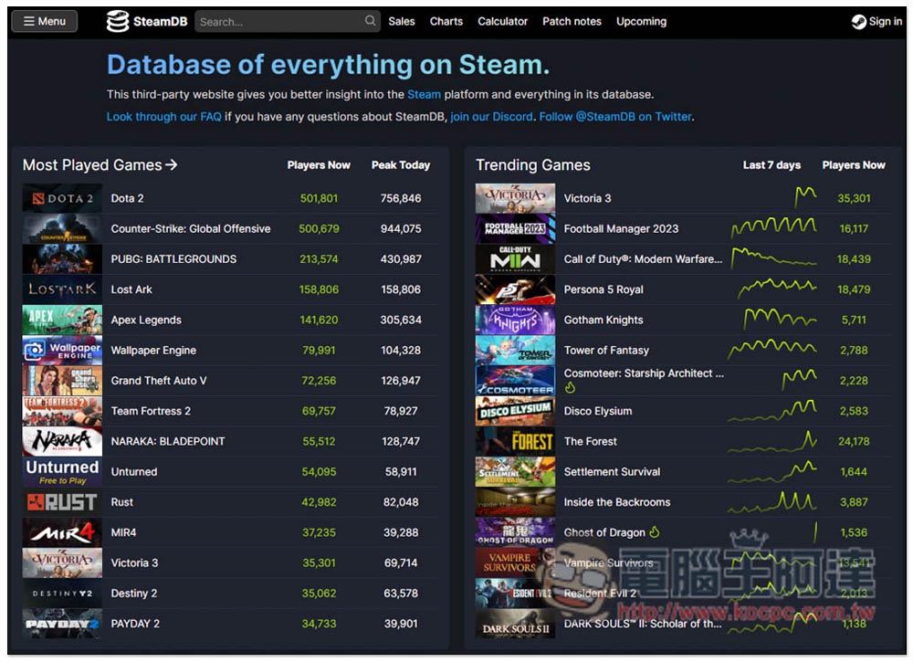Click the flame icon under Cosmoteer title

coord(570,388)
